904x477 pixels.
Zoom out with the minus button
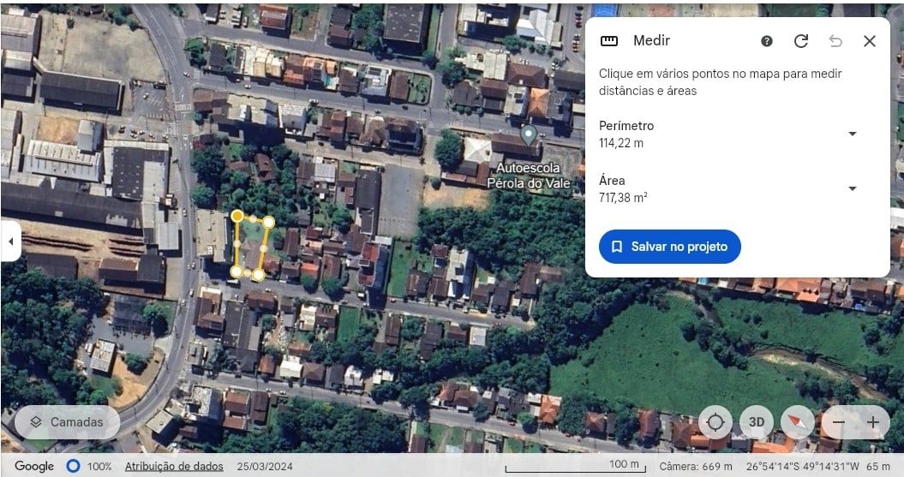[x=839, y=422]
